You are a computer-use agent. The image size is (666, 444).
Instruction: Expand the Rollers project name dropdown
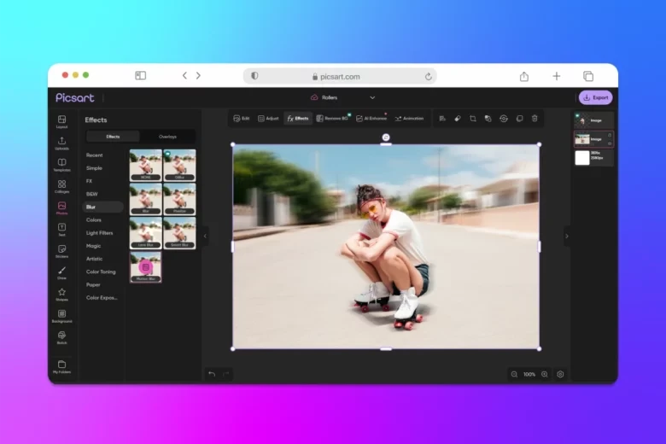[372, 97]
